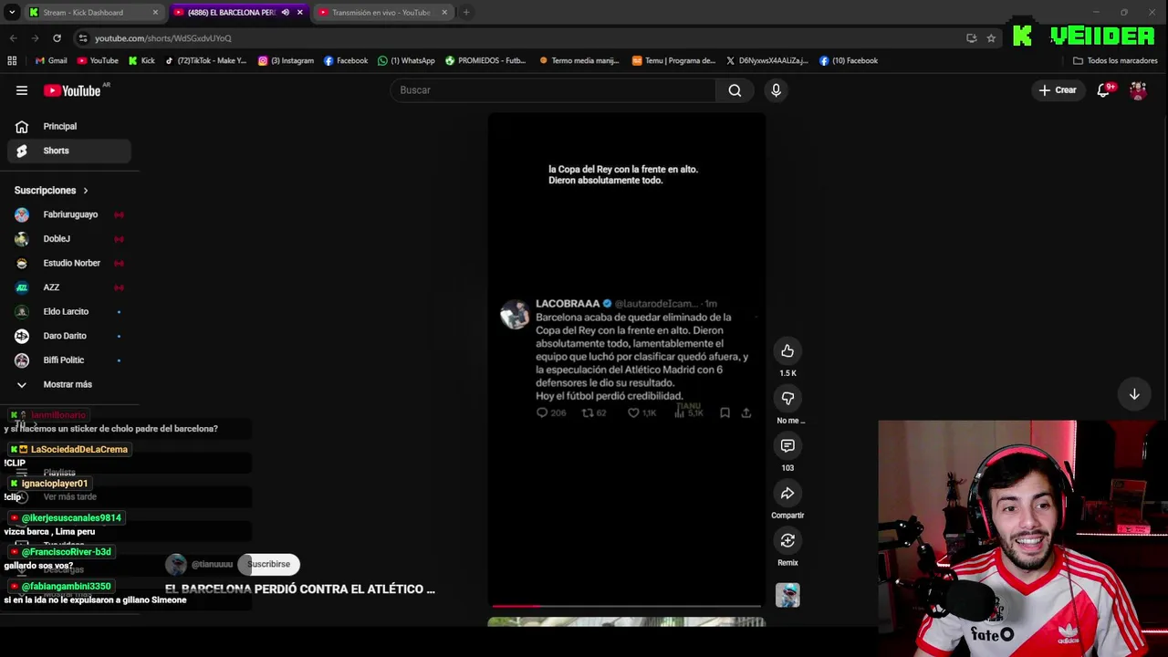The width and height of the screenshot is (1168, 657).
Task: Like the Short with thumbs up
Action: pyautogui.click(x=787, y=351)
